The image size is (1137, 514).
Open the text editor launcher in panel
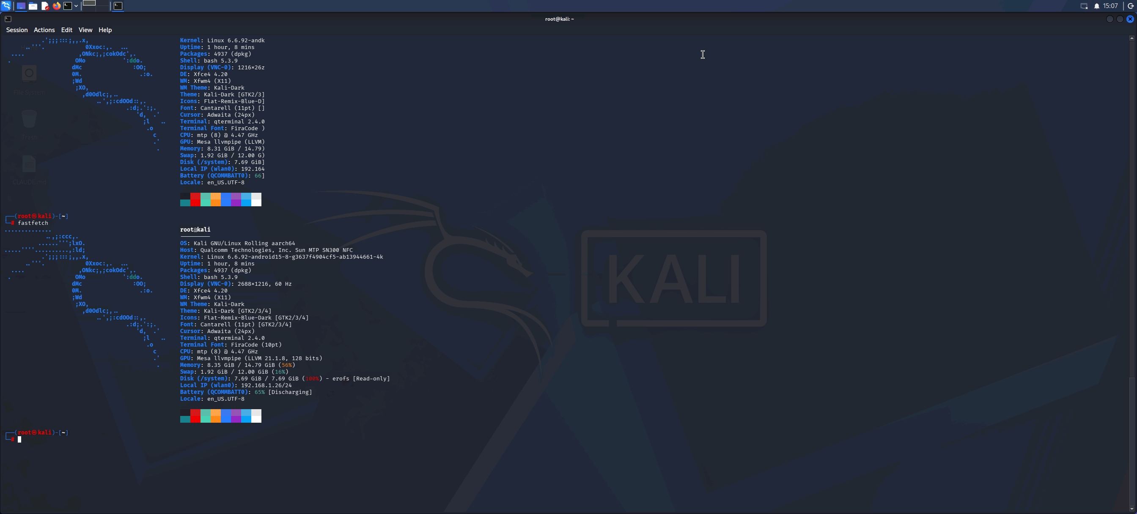pos(44,6)
